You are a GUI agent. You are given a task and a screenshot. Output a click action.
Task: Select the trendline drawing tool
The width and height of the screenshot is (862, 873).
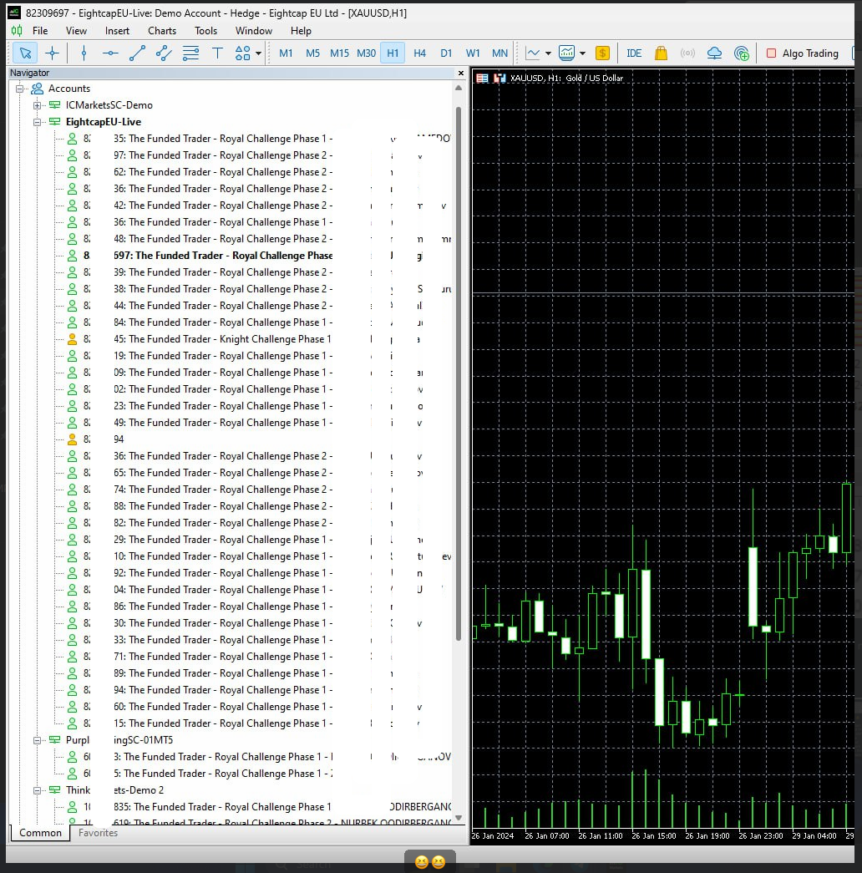[x=137, y=53]
